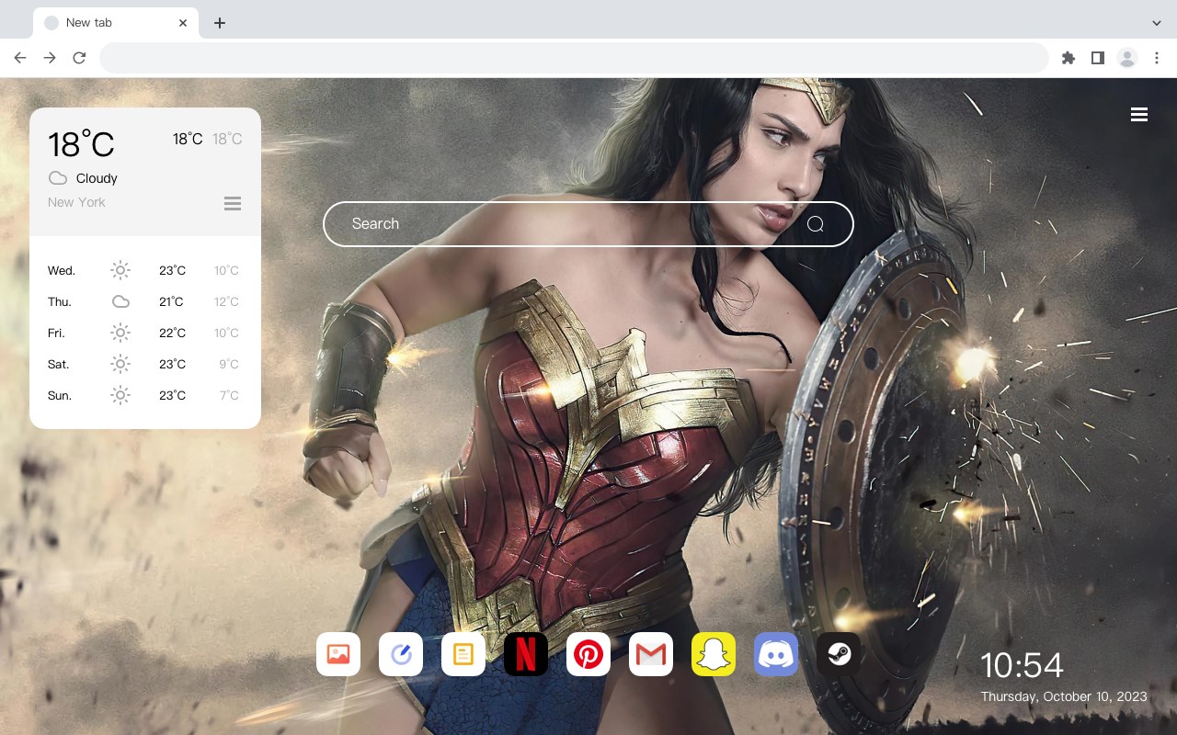
Task: Click into the Search field
Action: pos(588,224)
